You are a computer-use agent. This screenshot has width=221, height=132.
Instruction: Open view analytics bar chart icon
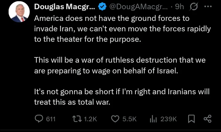tap(153, 119)
